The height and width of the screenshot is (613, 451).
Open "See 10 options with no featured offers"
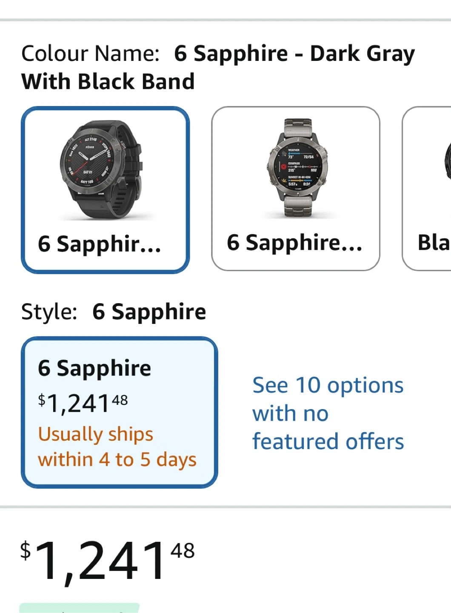tap(328, 413)
